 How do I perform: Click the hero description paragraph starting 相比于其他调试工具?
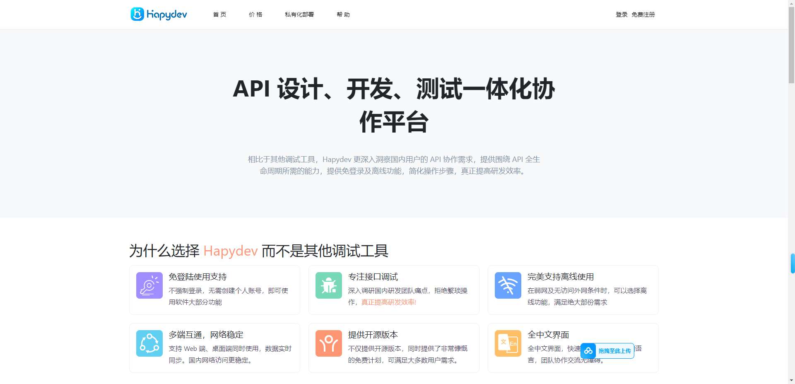pyautogui.click(x=394, y=165)
